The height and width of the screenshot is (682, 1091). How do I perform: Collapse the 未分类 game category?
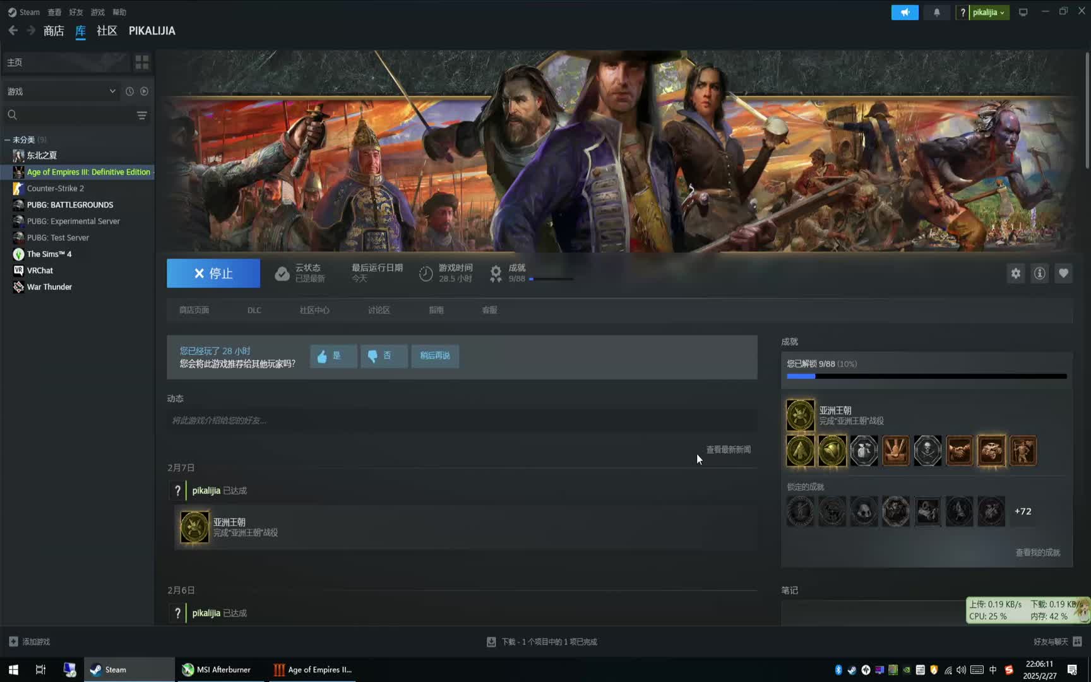[x=8, y=140]
